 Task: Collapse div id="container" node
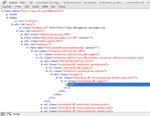point(22,44)
